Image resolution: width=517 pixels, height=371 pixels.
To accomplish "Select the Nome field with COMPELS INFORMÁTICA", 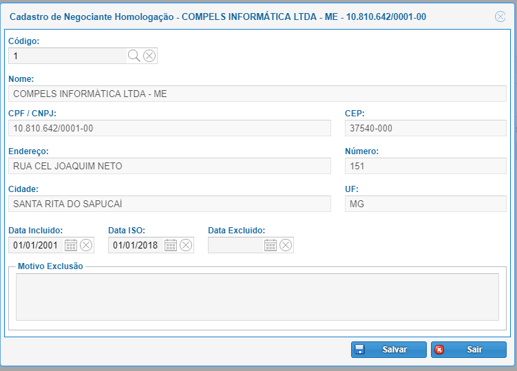I will point(257,94).
